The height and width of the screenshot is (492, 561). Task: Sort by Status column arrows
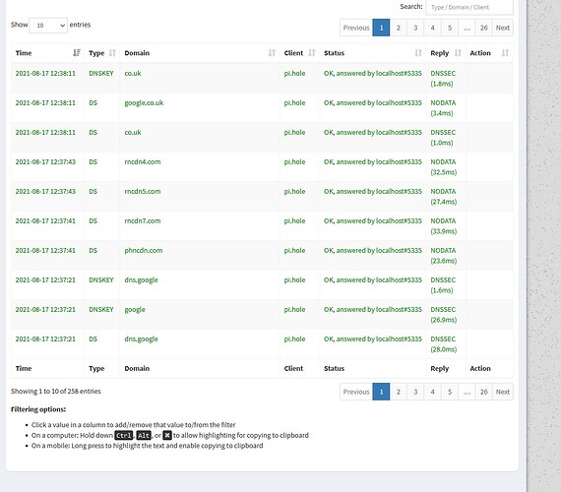(418, 53)
